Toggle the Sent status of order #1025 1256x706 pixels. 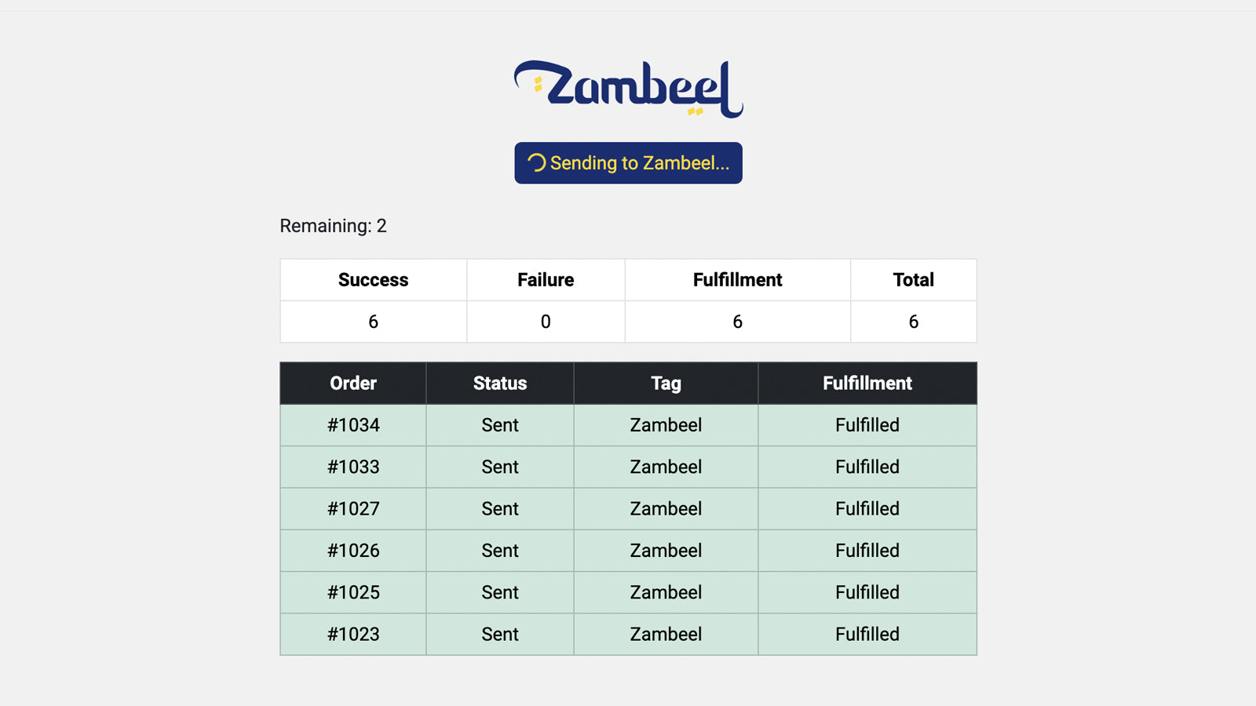click(x=499, y=592)
